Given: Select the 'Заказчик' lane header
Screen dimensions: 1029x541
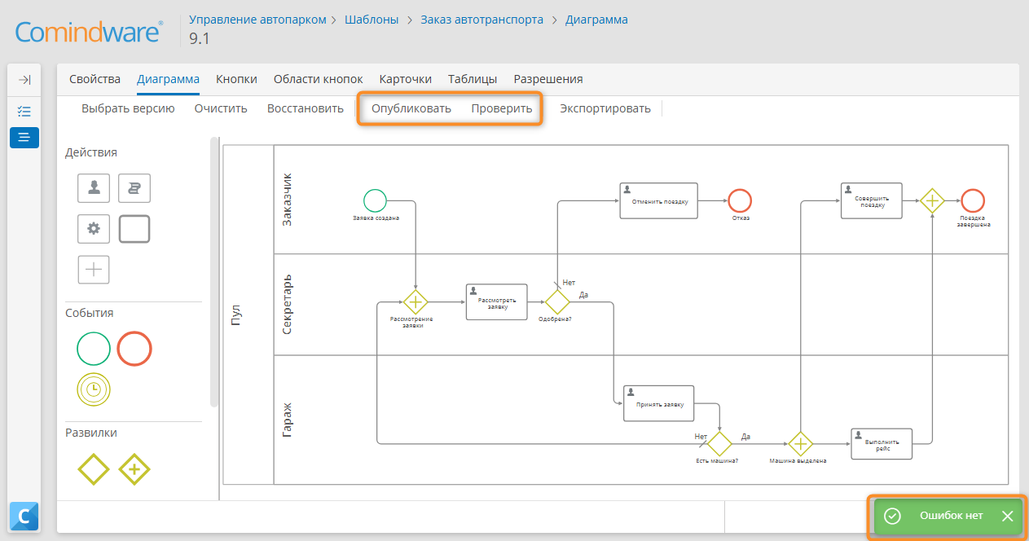Looking at the screenshot, I should coord(287,199).
